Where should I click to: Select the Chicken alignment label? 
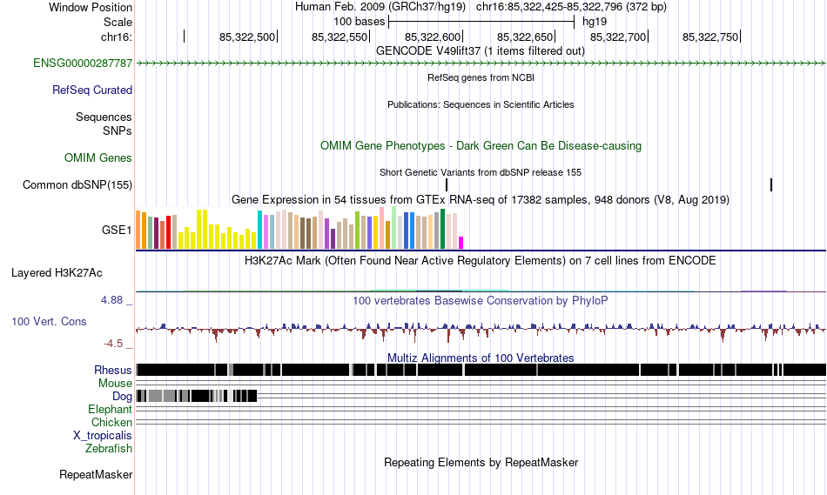point(111,422)
